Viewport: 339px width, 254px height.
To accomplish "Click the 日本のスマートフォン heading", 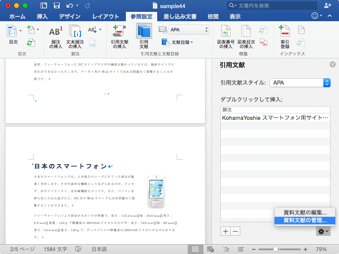I will tap(70, 166).
